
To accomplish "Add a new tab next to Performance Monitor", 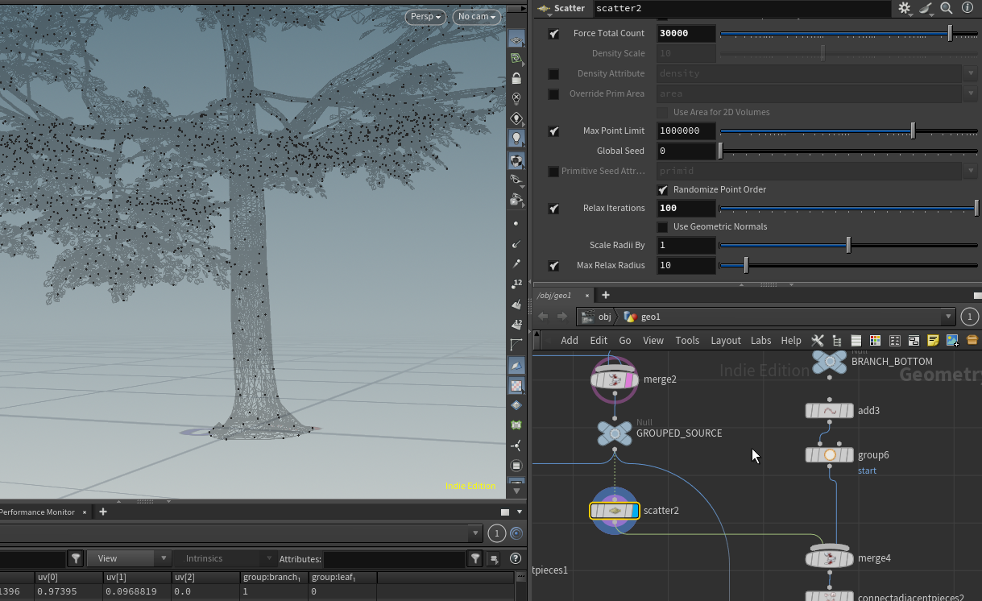I will 103,512.
